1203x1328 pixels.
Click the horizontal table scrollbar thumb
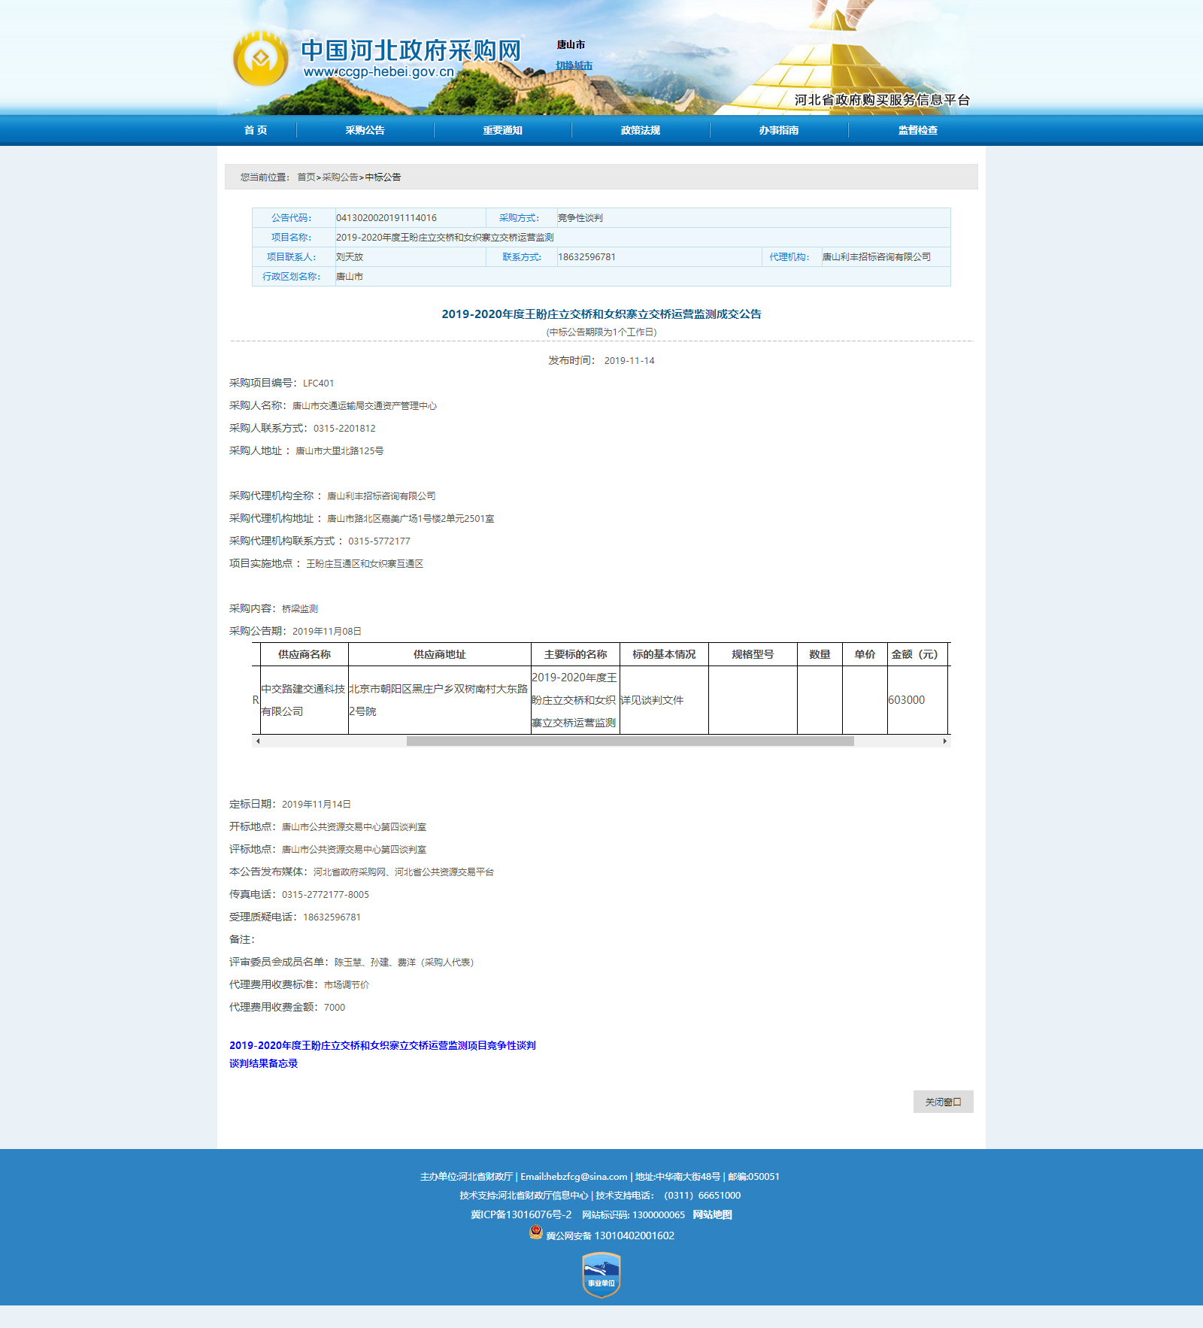[630, 741]
